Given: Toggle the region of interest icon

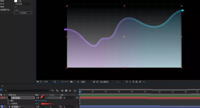Looking at the screenshot, I should click(x=94, y=82).
